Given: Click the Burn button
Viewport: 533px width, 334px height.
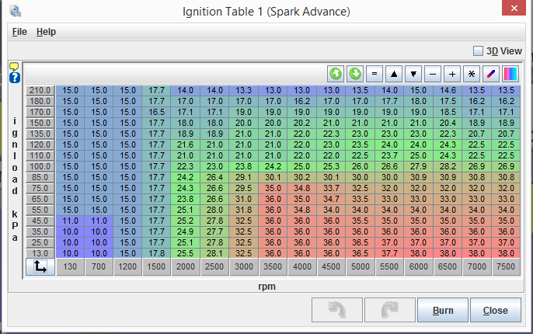Looking at the screenshot, I should pyautogui.click(x=443, y=311).
